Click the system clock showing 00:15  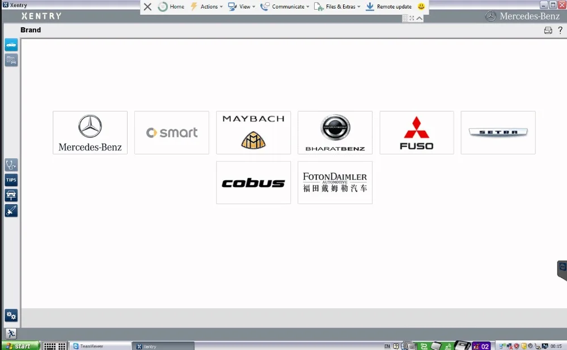[x=556, y=347]
